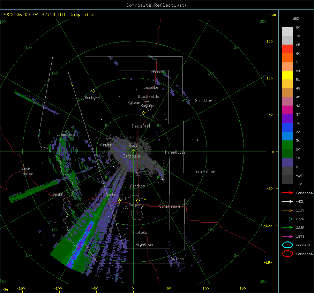Click the bright yellow 54–51 dBZ swatch

pos(287,75)
